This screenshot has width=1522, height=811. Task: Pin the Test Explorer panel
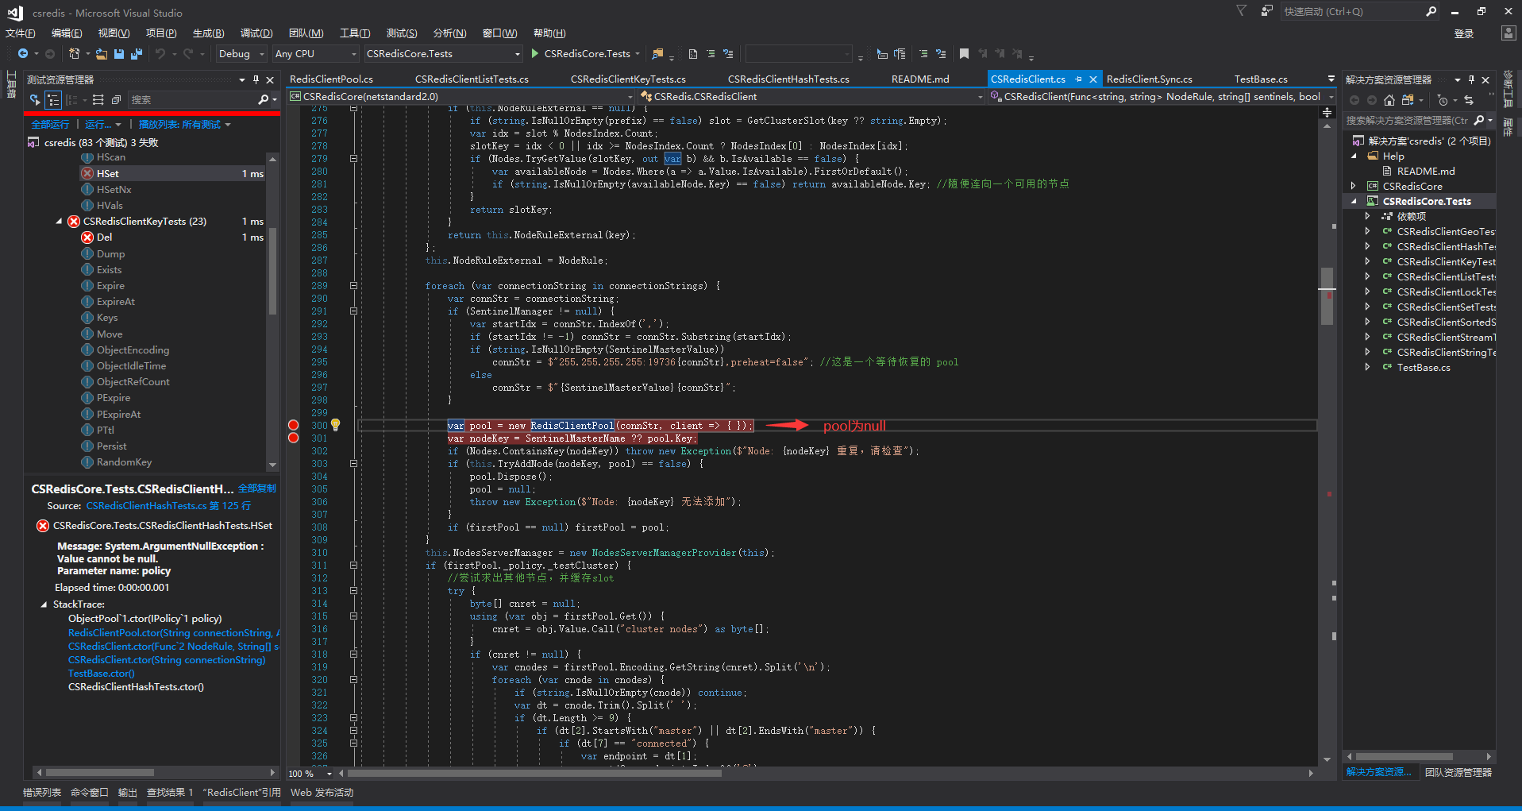click(x=256, y=80)
